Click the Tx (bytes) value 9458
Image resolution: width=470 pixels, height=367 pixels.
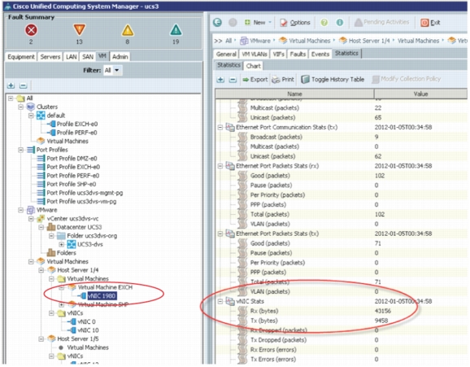(381, 321)
